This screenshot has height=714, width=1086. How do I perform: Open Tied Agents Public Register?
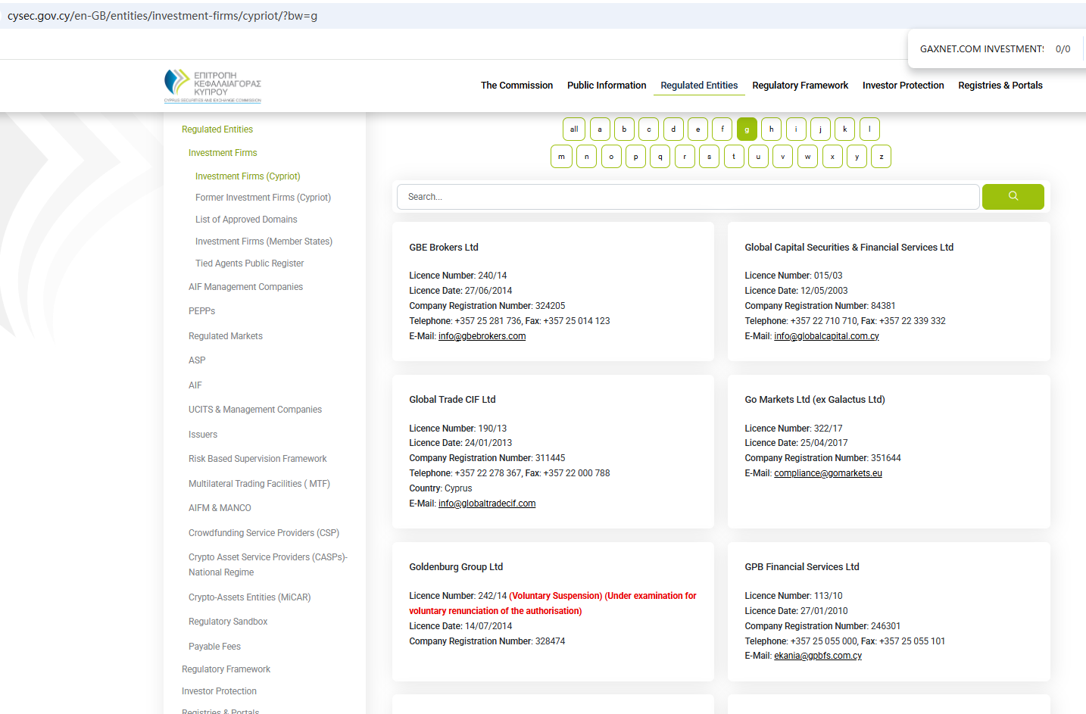[x=249, y=263]
